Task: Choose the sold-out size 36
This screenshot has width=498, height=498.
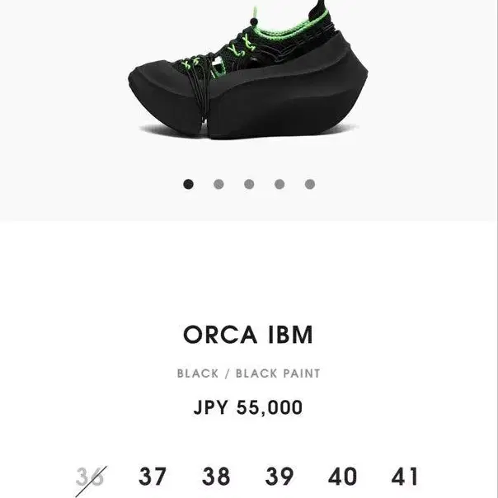Action: coord(90,477)
